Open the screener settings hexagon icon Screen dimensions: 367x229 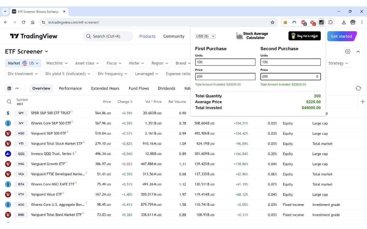[x=348, y=52]
